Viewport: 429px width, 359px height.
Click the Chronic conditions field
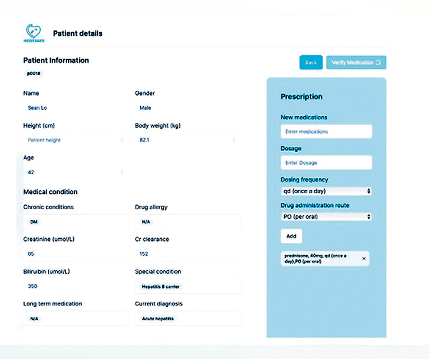point(76,222)
